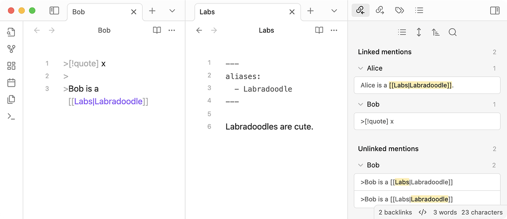Click the 2 backlinks status bar item
Image resolution: width=507 pixels, height=219 pixels.
(x=395, y=212)
